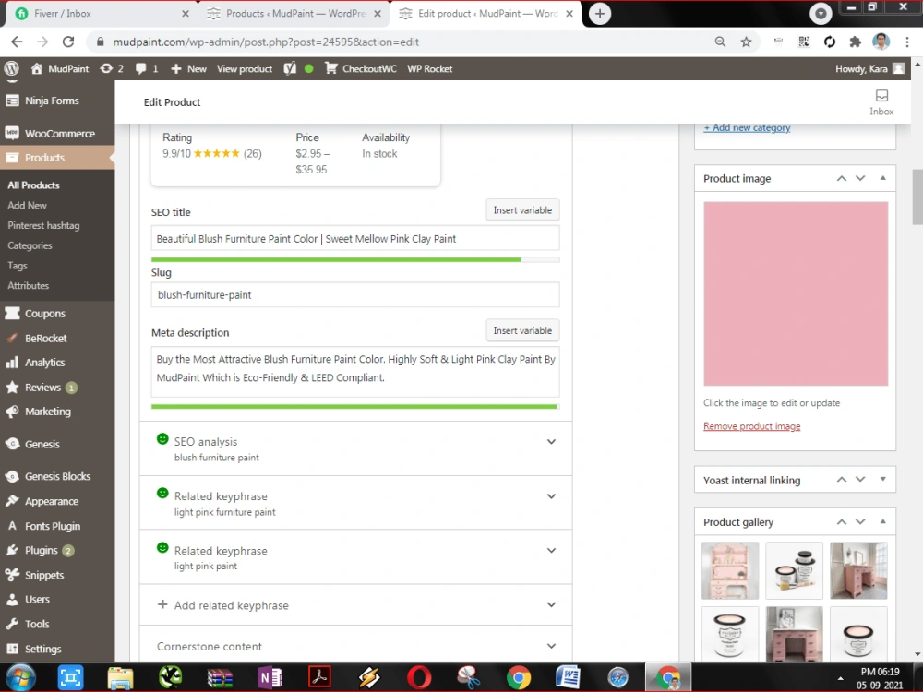Click into the SEO title field
This screenshot has height=692, width=923.
(355, 239)
